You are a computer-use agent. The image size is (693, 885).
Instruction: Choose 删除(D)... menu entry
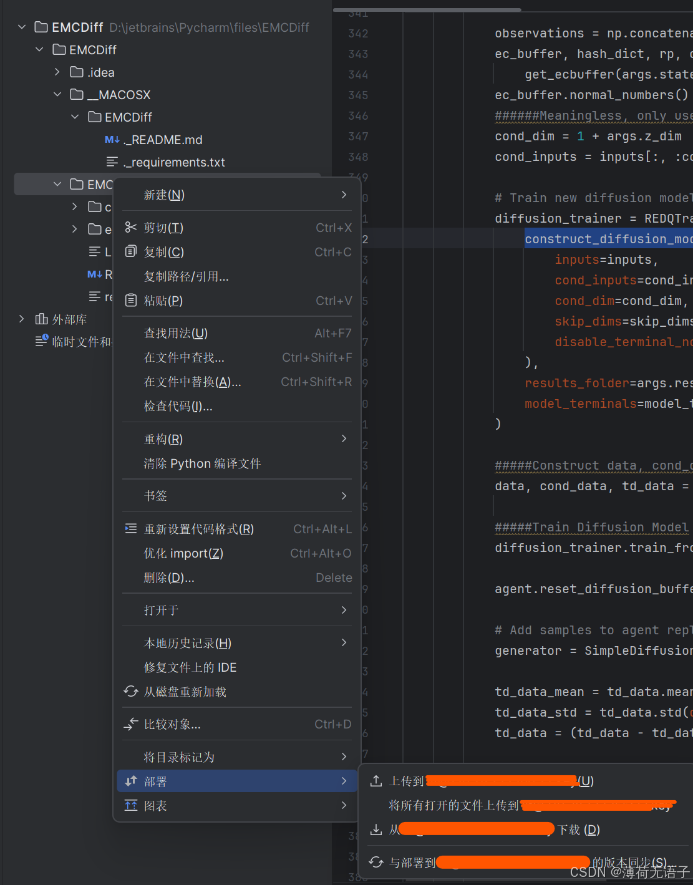(237, 578)
